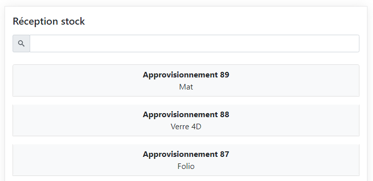Click the Approvisionnement 89 bold title
This screenshot has height=181, width=373.
(x=186, y=75)
